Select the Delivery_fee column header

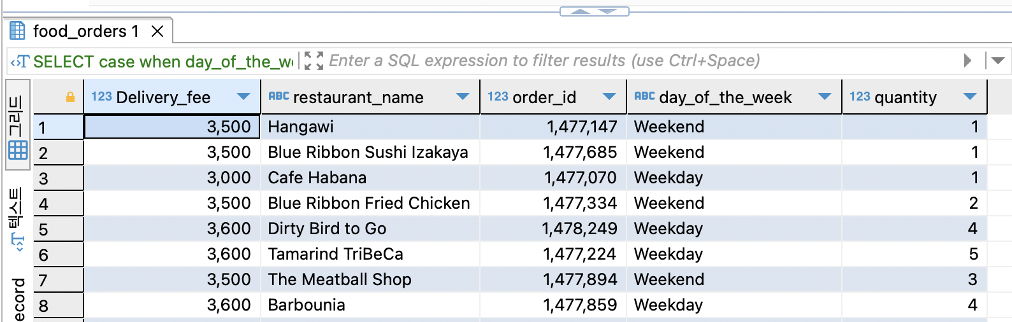[172, 97]
